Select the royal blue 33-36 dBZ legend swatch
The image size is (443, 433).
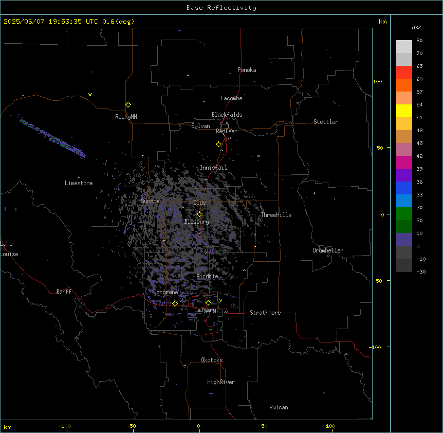[x=404, y=188]
